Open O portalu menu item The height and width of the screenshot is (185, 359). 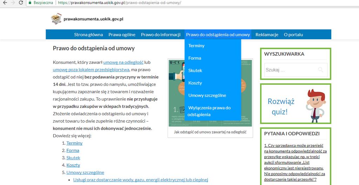click(x=293, y=35)
